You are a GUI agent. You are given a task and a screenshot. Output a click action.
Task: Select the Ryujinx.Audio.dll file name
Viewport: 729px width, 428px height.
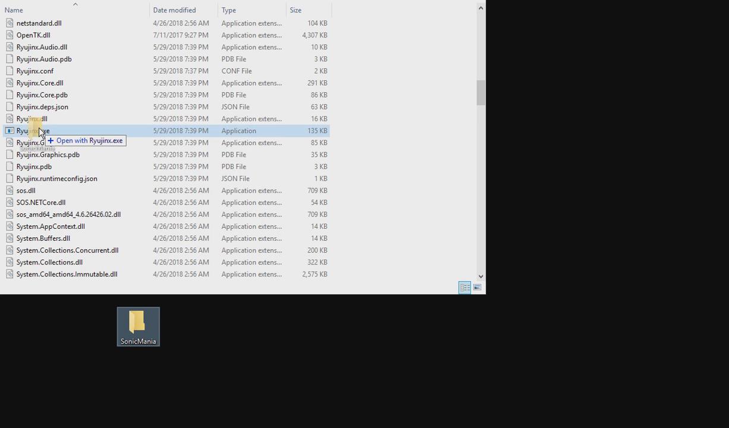click(42, 47)
